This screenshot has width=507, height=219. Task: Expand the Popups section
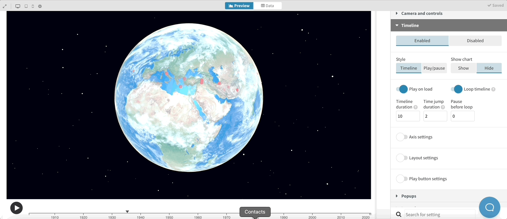pyautogui.click(x=408, y=196)
